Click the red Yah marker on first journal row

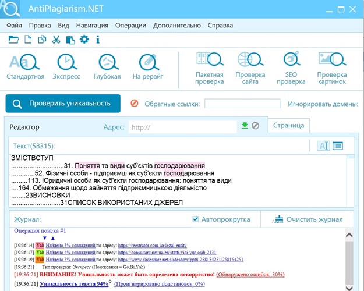tap(40, 245)
